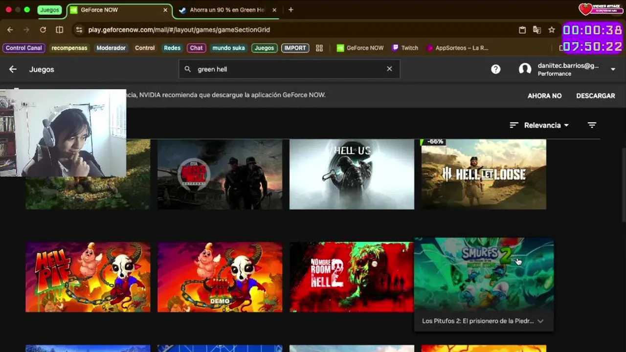The image size is (626, 352).
Task: Open the Control Canal bookmark folder
Action: (x=24, y=48)
